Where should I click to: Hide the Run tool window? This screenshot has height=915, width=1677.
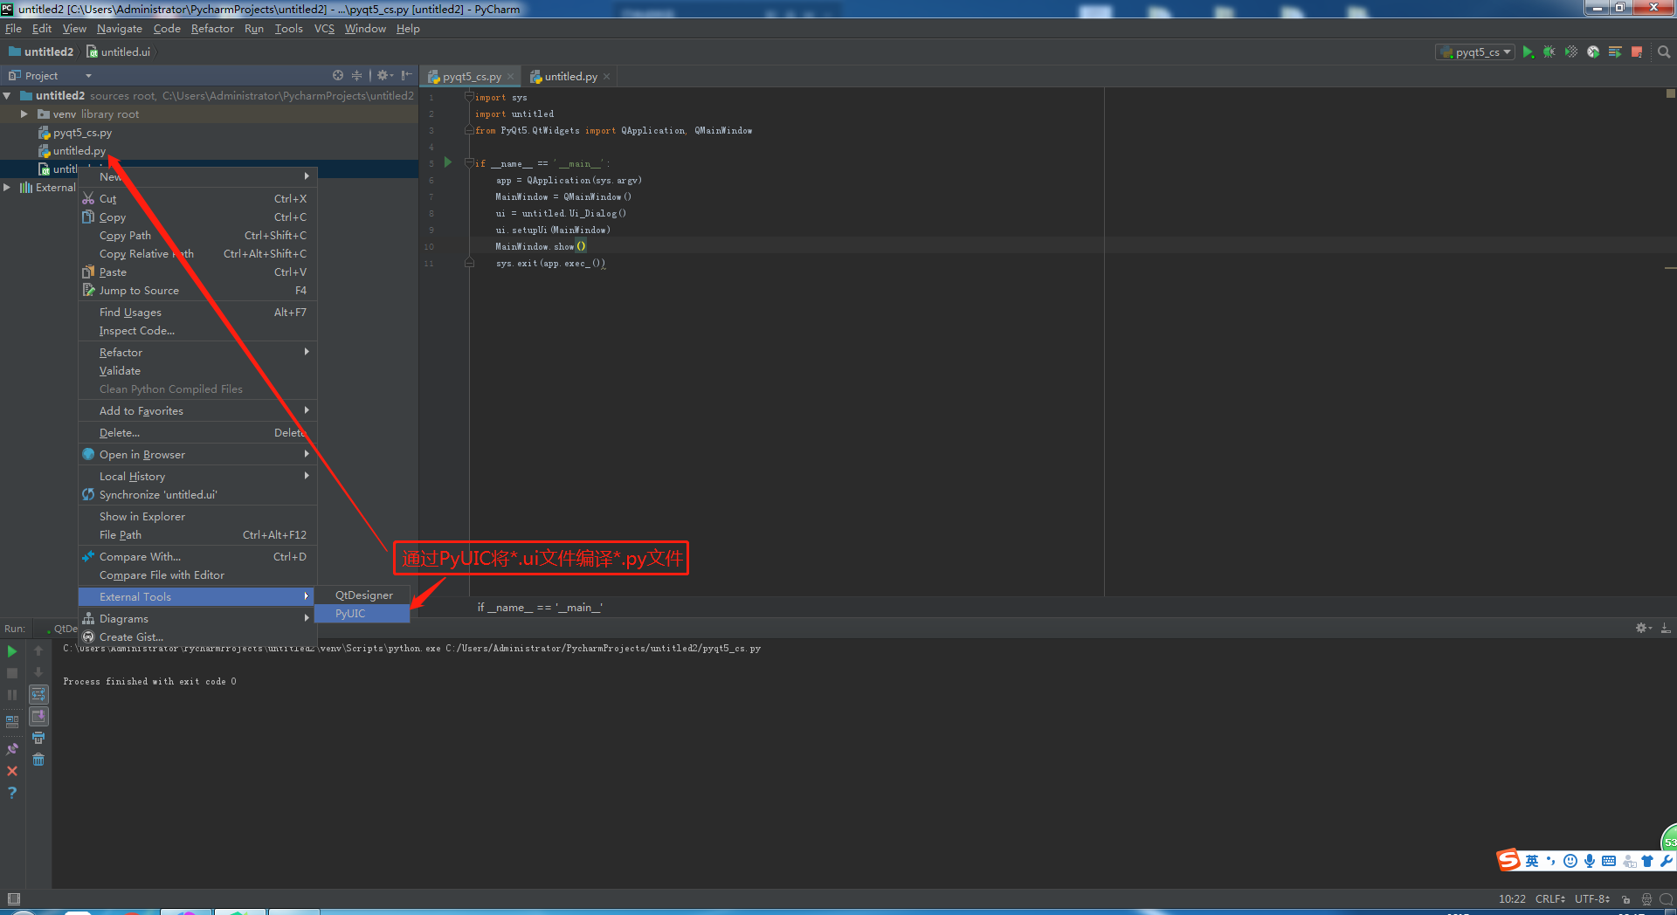[1666, 629]
